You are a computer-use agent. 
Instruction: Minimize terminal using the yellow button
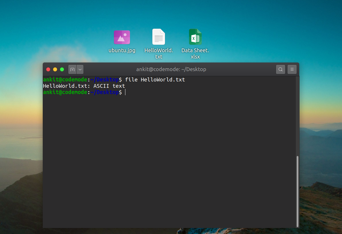pos(55,69)
